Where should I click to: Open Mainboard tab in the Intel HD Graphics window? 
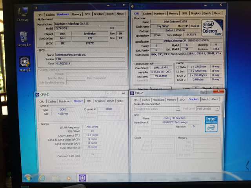pos(158,100)
